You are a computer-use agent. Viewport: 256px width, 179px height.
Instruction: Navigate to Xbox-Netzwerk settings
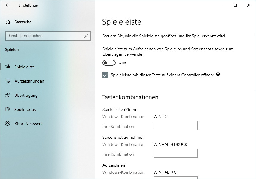29,124
